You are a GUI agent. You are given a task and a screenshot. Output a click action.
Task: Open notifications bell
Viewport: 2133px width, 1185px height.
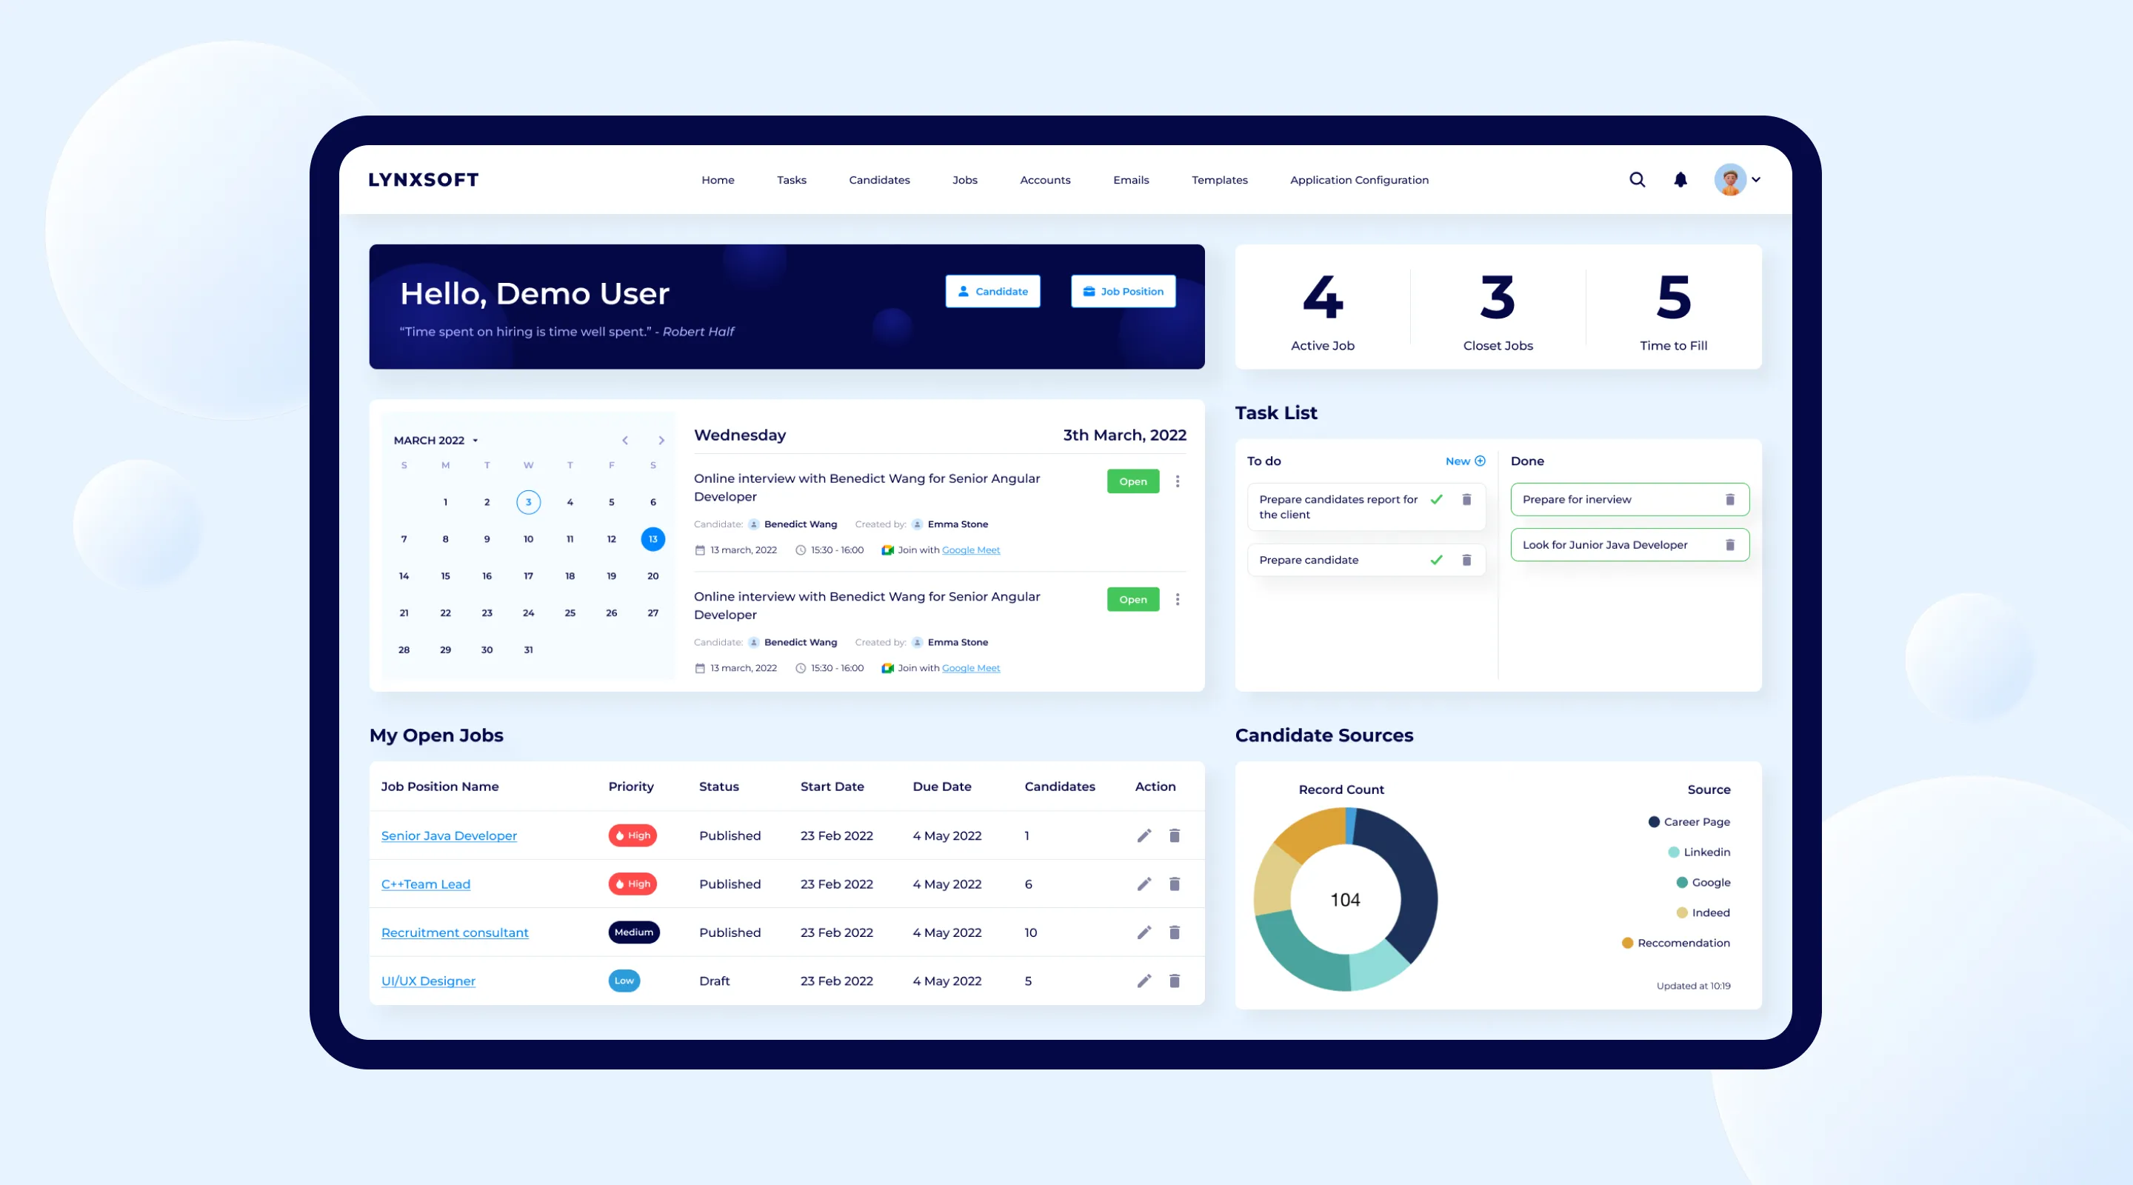tap(1680, 180)
